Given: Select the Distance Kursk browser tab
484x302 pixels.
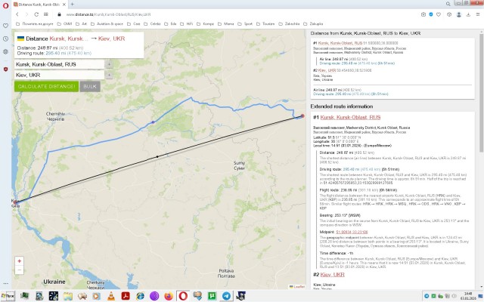Looking at the screenshot, I should pos(38,5).
